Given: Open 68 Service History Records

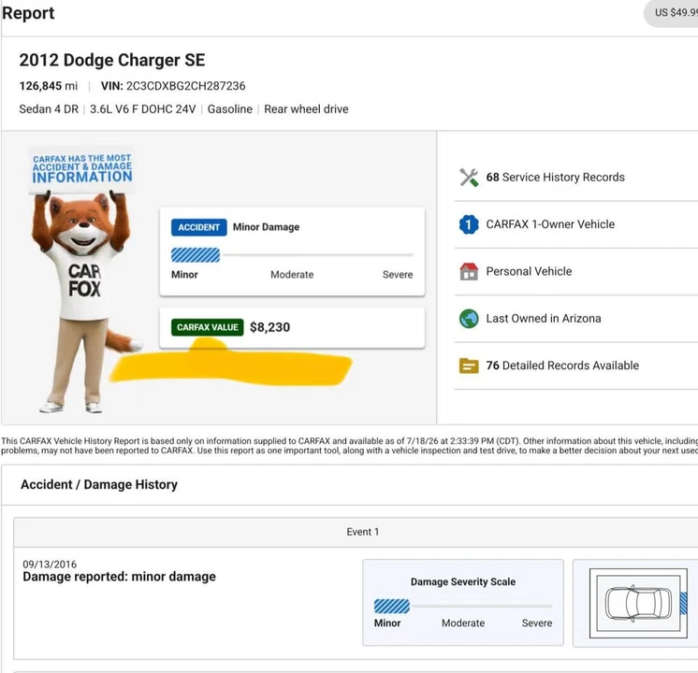Looking at the screenshot, I should pyautogui.click(x=555, y=178).
